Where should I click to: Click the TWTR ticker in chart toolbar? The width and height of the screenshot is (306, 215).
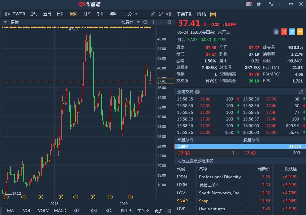[x=19, y=14]
